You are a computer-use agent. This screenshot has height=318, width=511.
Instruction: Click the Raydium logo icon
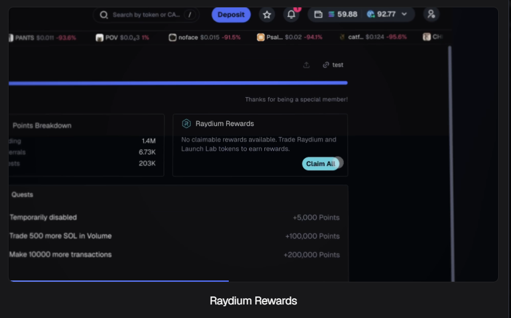[x=186, y=124]
